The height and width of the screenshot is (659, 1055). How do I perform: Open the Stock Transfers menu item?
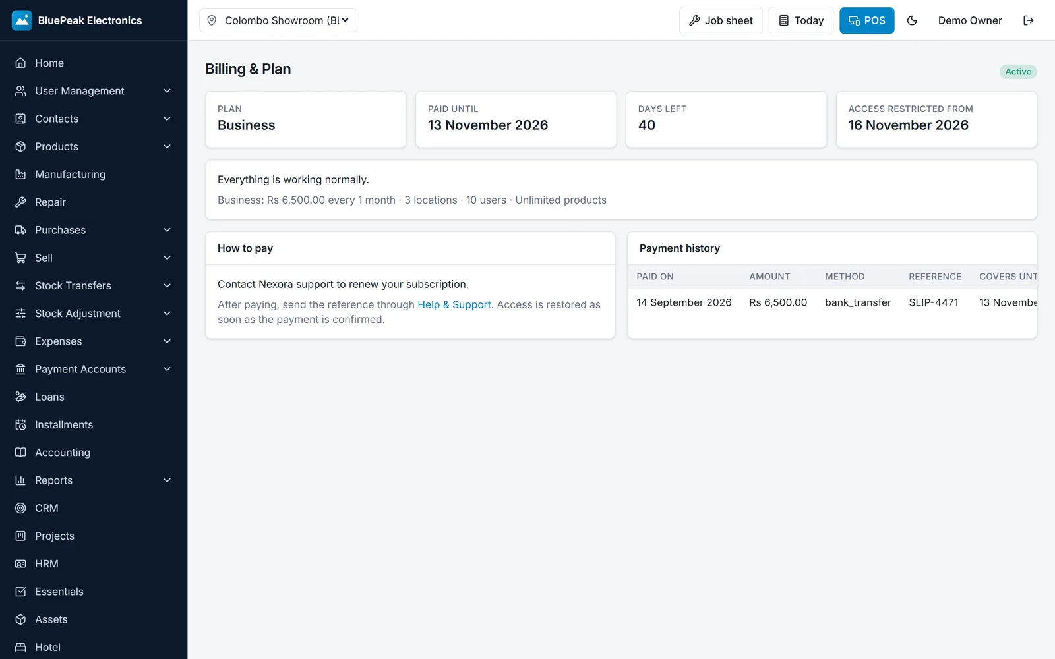[x=94, y=285]
